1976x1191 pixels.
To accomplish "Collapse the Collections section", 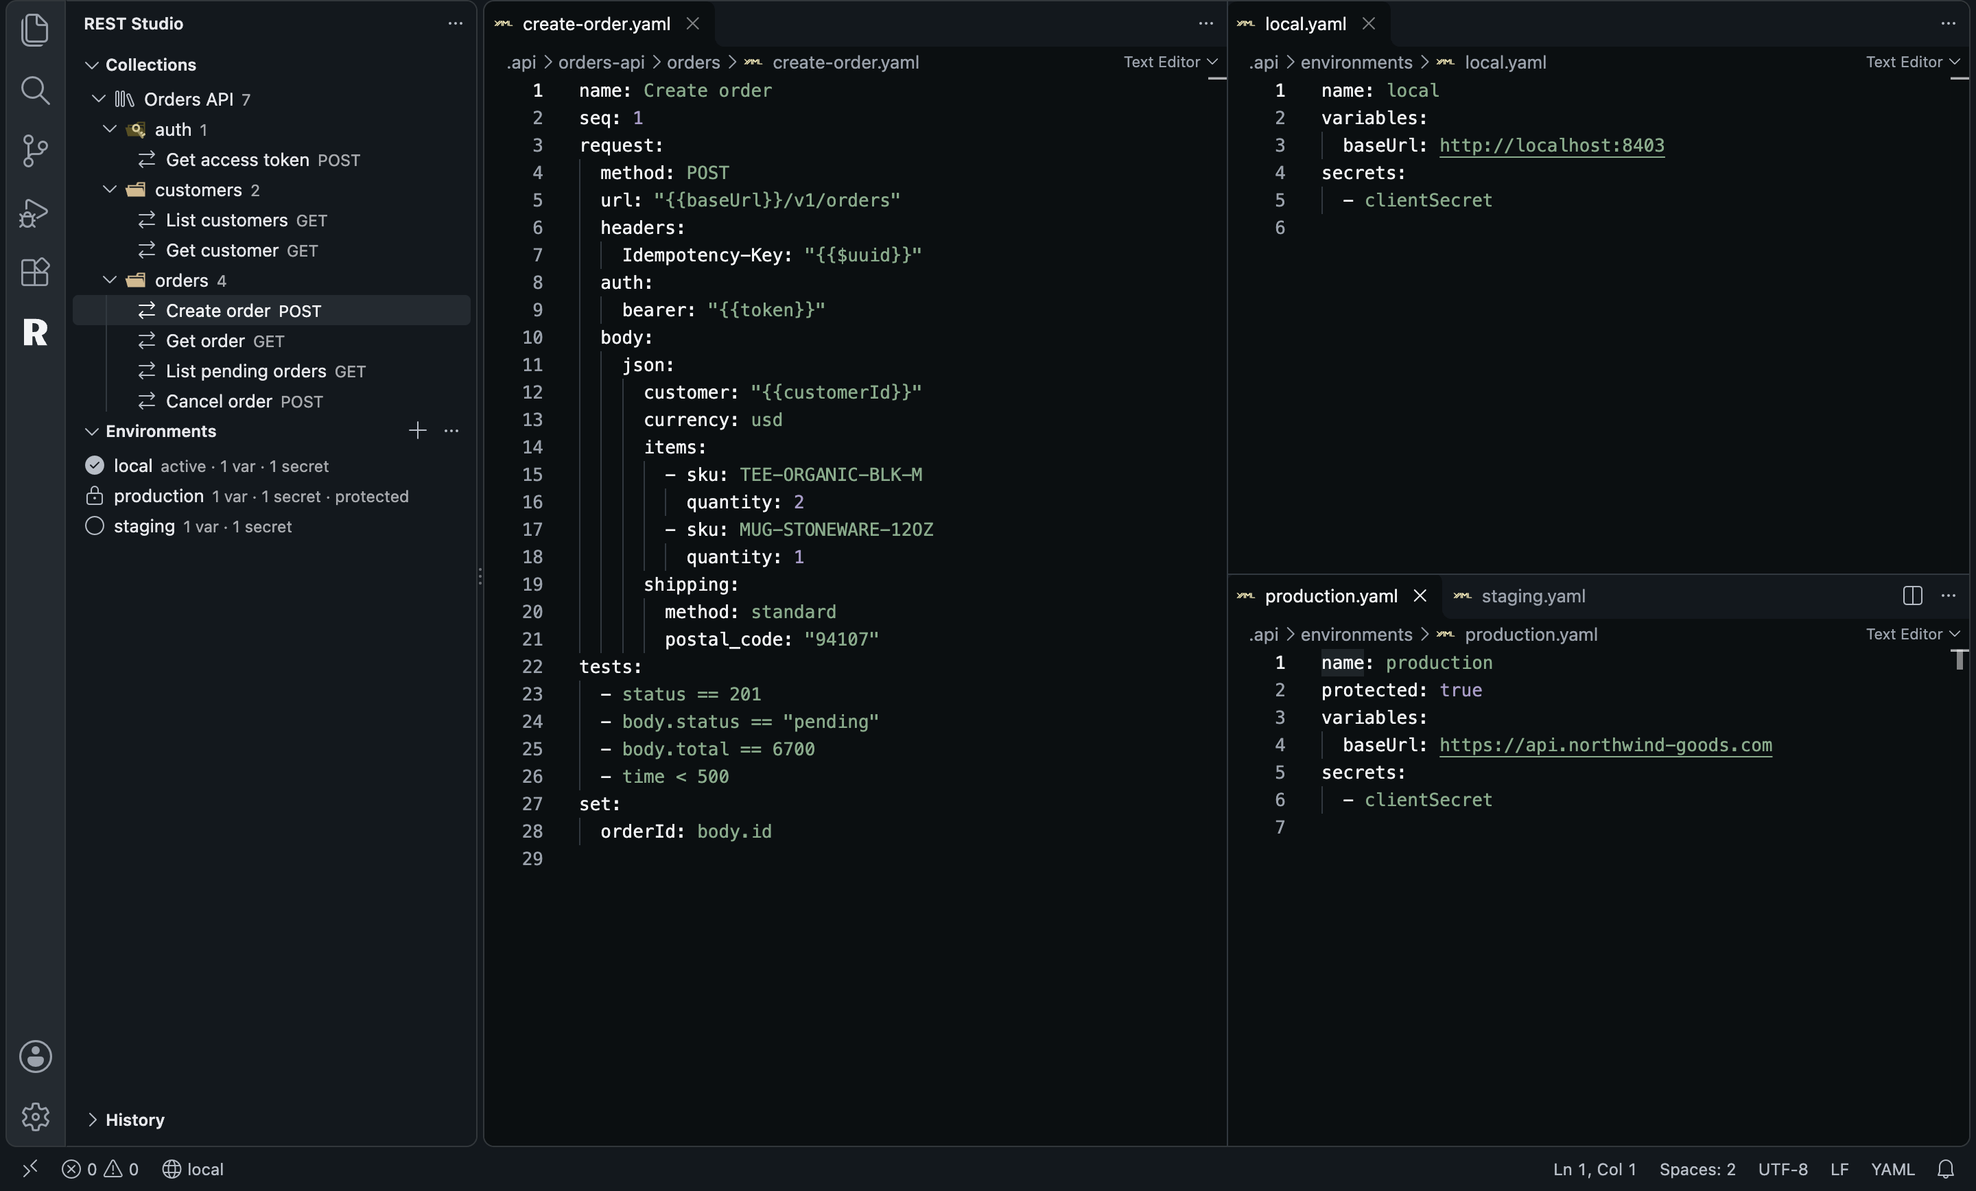I will pyautogui.click(x=91, y=65).
